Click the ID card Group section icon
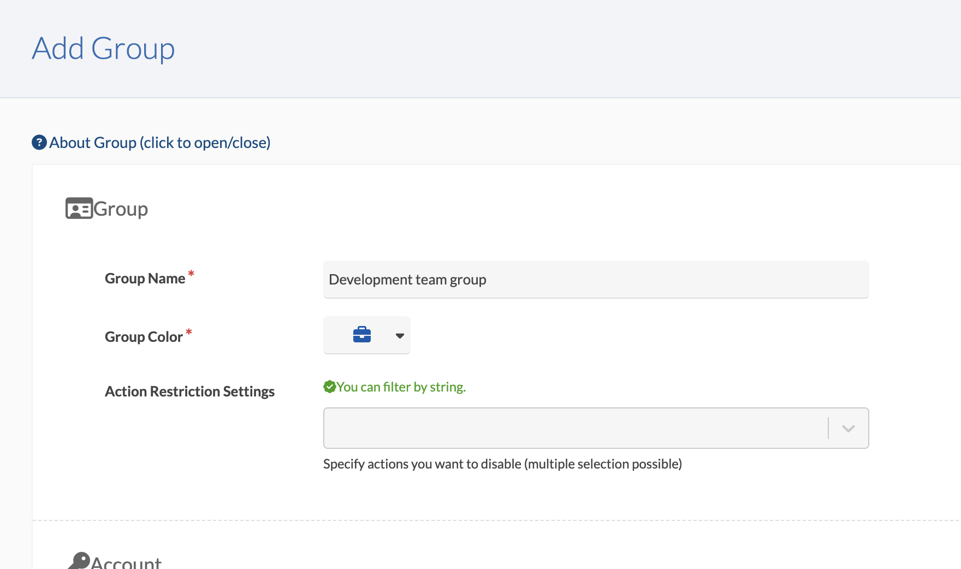The image size is (961, 569). tap(79, 209)
